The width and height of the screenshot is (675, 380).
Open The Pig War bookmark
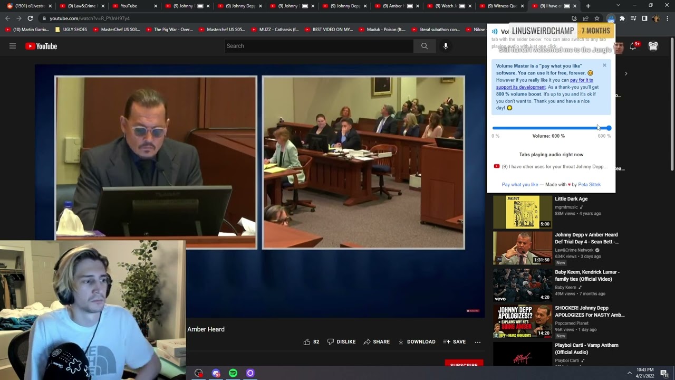(169, 30)
